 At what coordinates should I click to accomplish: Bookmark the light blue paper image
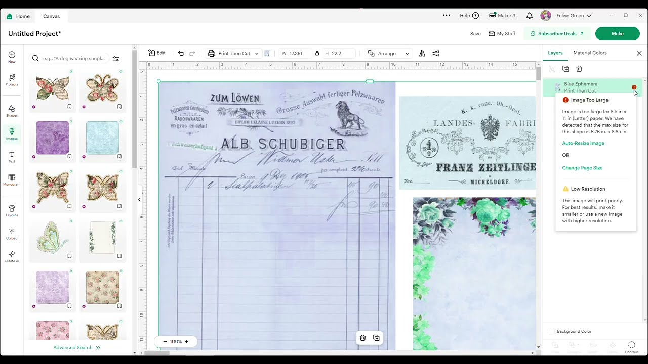pos(119,156)
